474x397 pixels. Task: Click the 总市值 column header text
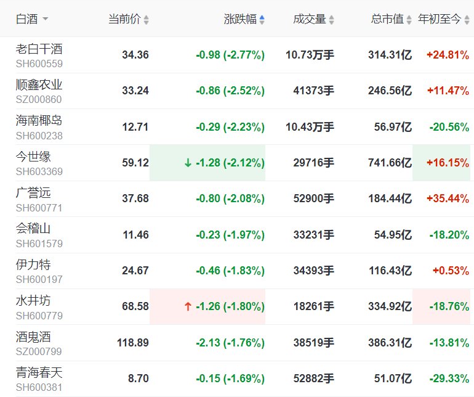tap(387, 19)
